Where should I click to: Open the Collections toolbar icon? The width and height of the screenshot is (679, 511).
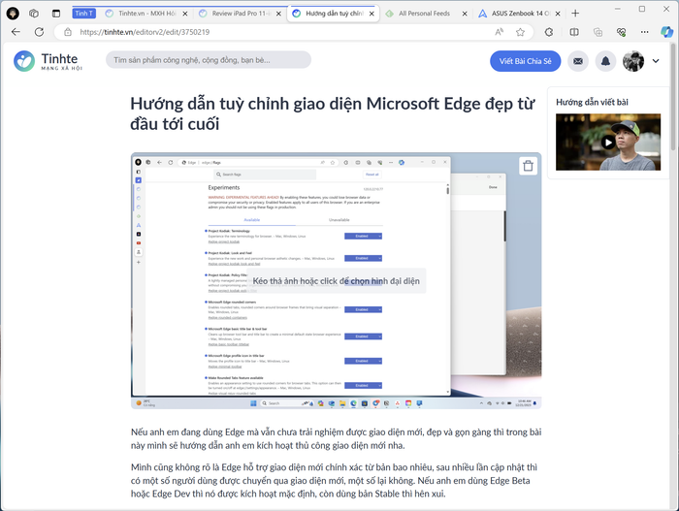click(598, 32)
